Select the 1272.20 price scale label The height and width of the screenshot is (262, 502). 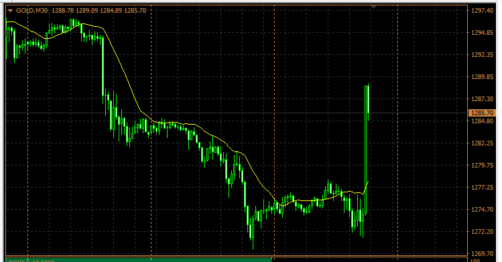[x=482, y=231]
